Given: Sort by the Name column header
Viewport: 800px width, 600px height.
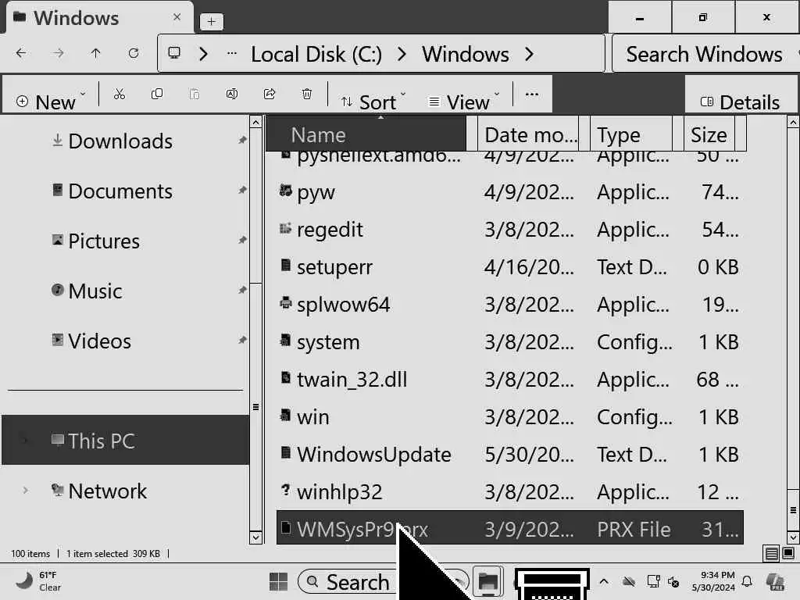Looking at the screenshot, I should click(366, 134).
